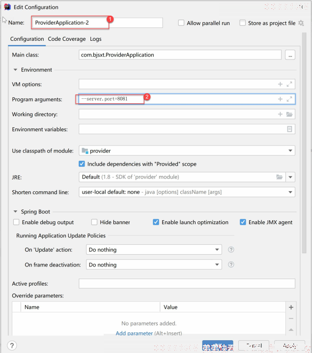This screenshot has height=353, width=312.
Task: Add macro to VM options plus icon
Action: click(280, 84)
